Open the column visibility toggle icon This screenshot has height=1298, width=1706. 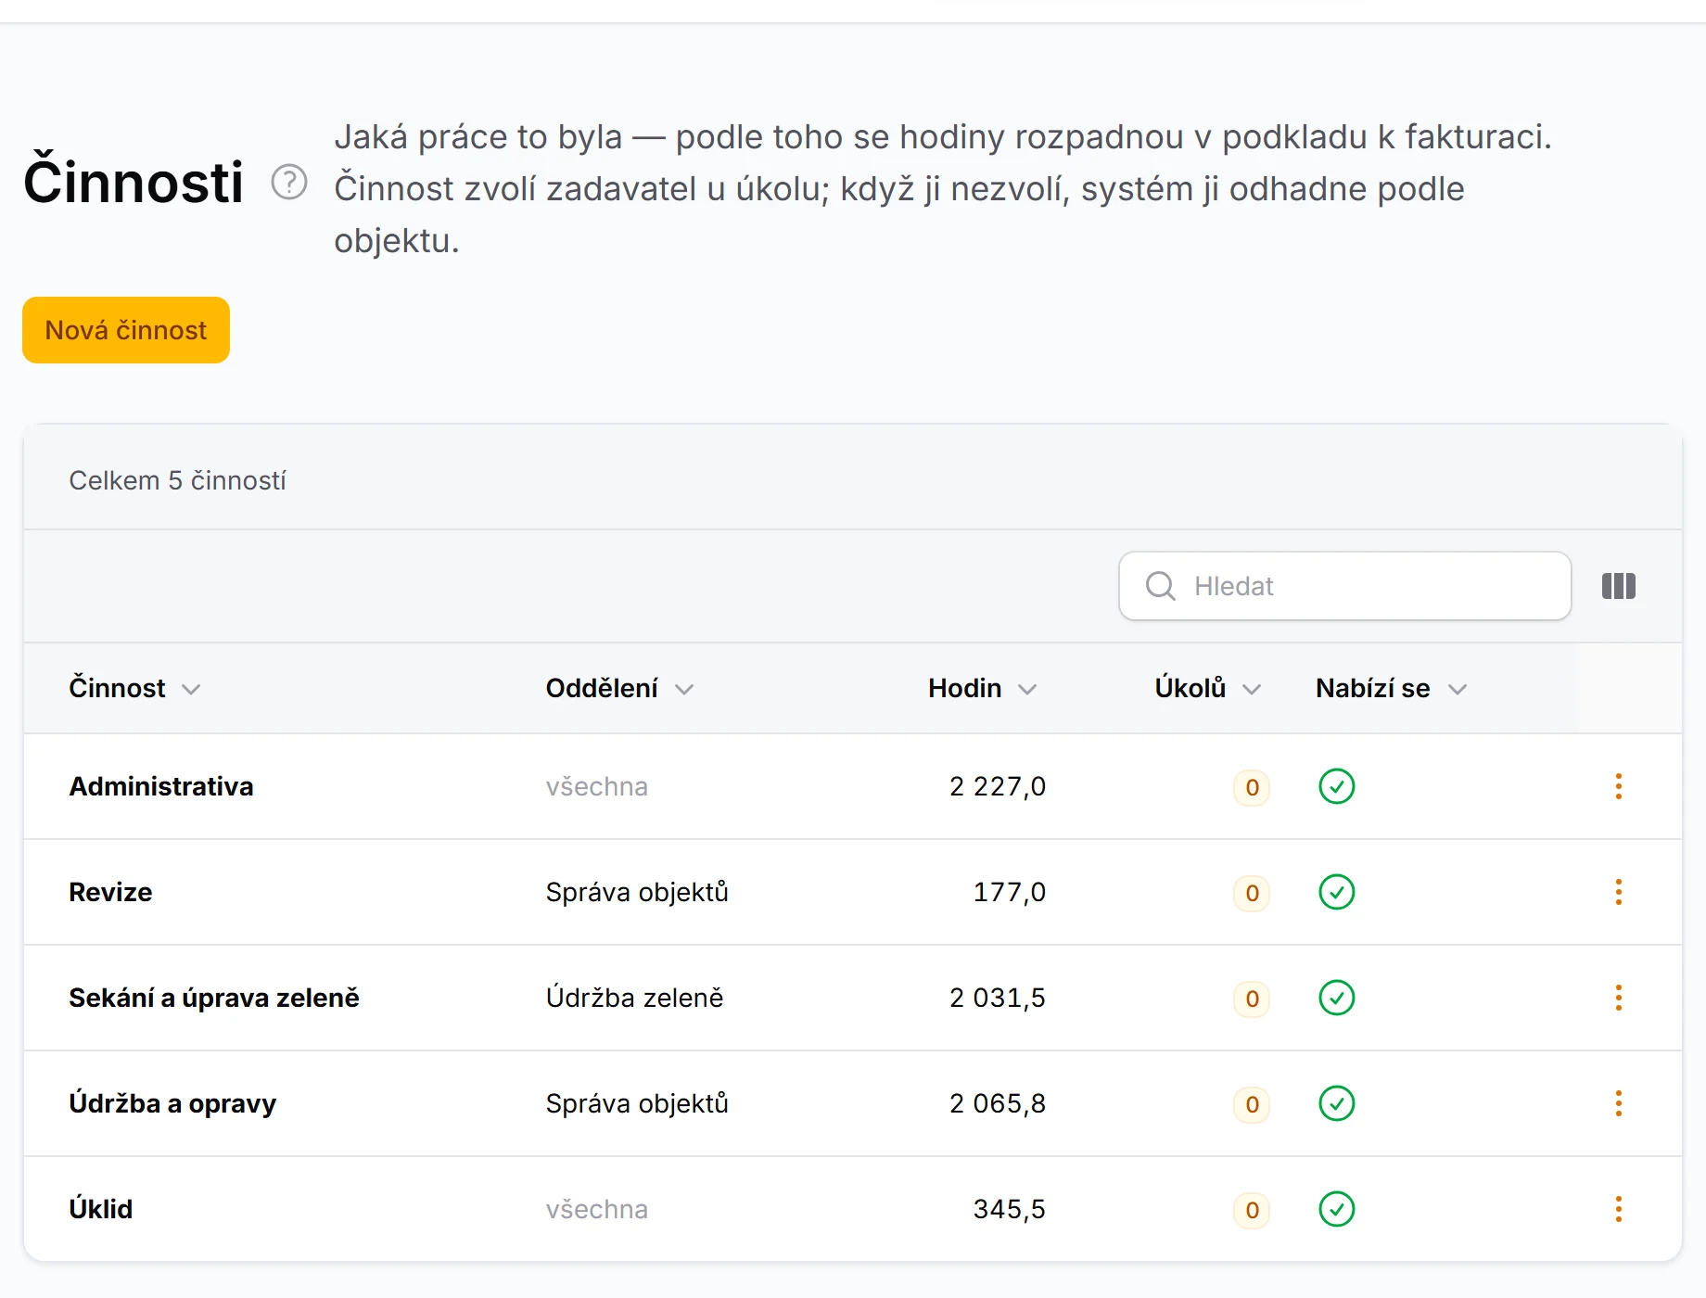click(1619, 586)
